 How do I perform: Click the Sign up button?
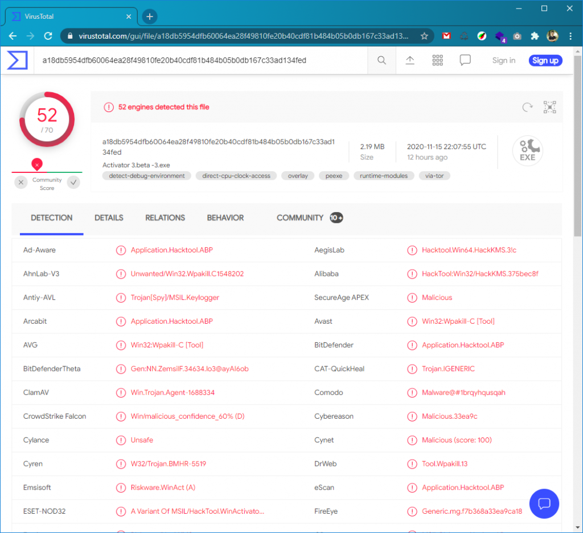coord(545,60)
